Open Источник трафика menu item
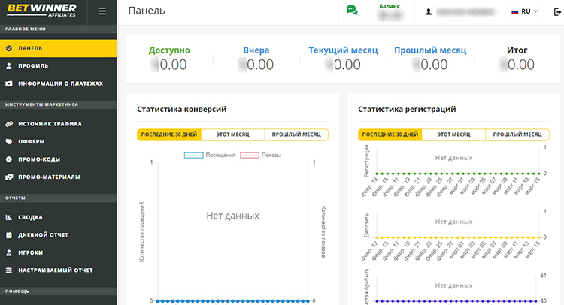This screenshot has height=305, width=564. (58, 124)
